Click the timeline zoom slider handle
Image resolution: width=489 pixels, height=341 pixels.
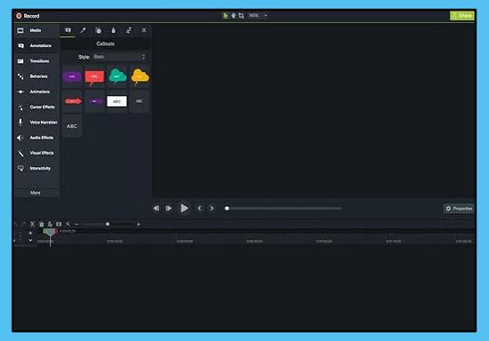pyautogui.click(x=108, y=224)
